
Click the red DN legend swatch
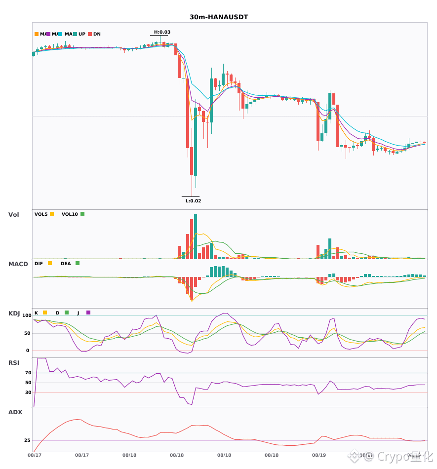tap(90, 34)
